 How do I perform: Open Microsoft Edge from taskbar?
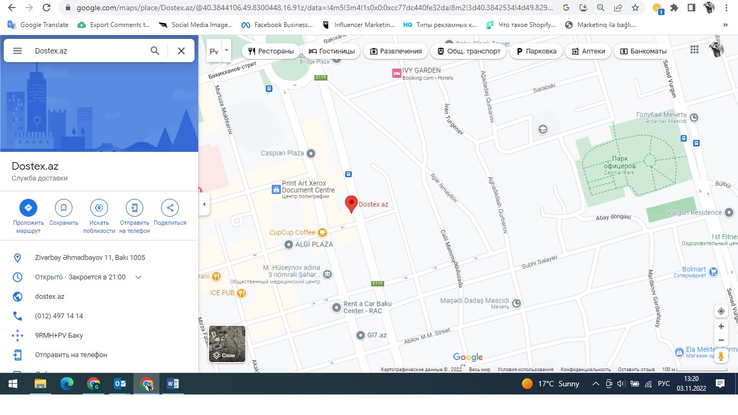(x=67, y=384)
